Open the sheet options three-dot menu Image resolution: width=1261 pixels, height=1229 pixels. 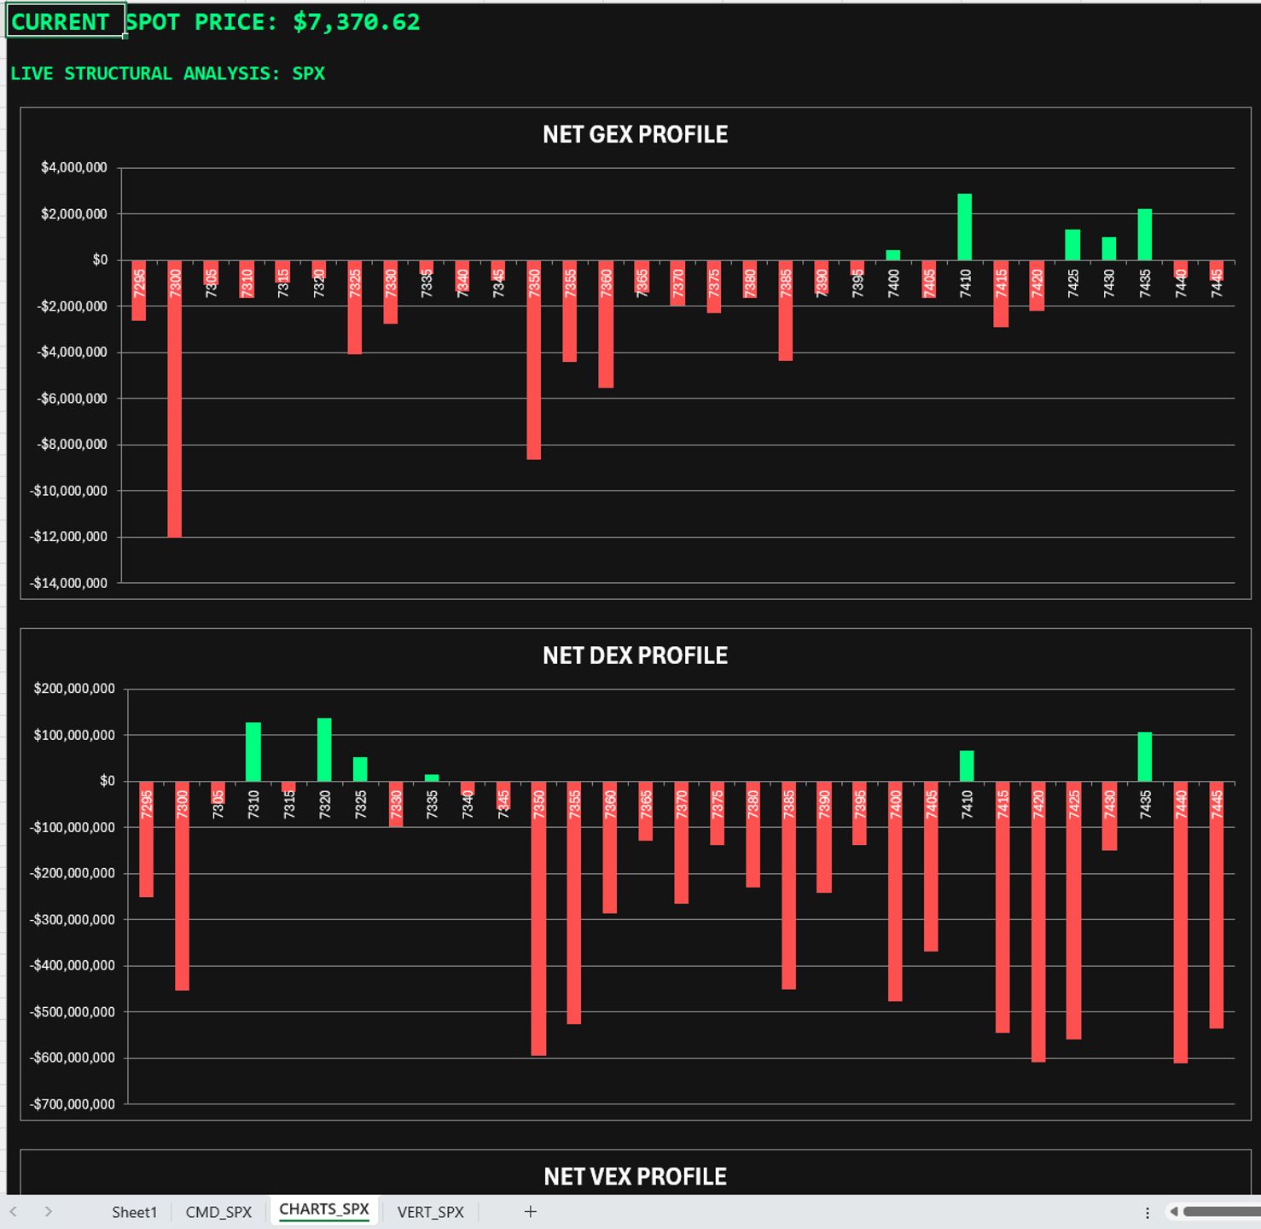coord(1148,1213)
